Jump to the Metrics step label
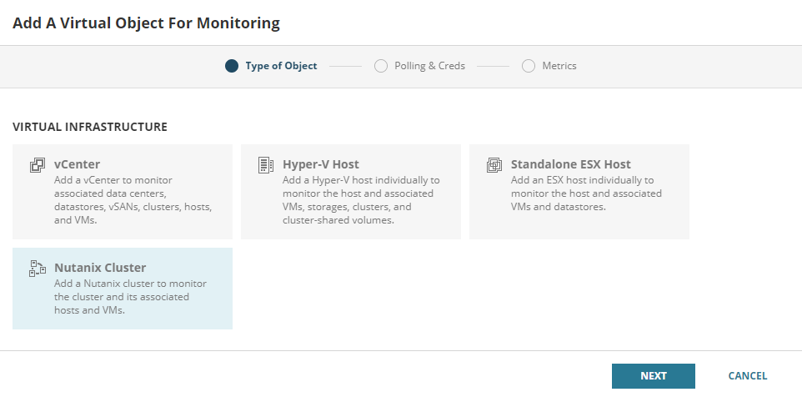The width and height of the screenshot is (802, 402). pyautogui.click(x=559, y=66)
